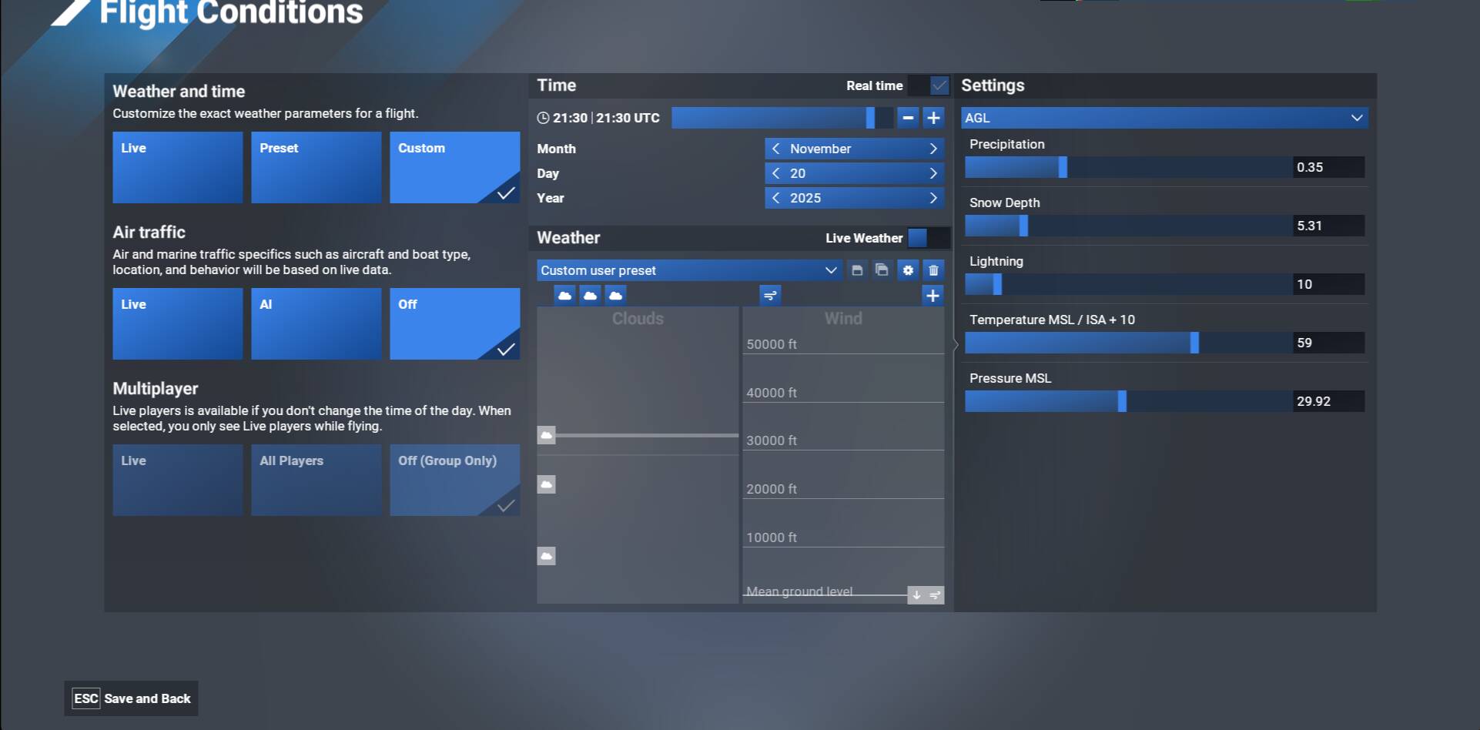Save the custom weather preset
1480x730 pixels.
click(857, 270)
